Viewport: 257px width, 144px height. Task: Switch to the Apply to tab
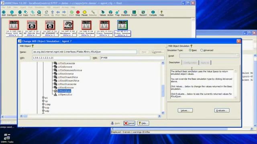205,63
